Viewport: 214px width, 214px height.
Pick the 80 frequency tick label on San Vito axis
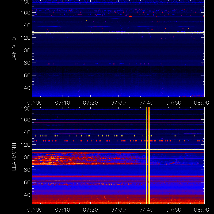pyautogui.click(x=27, y=63)
